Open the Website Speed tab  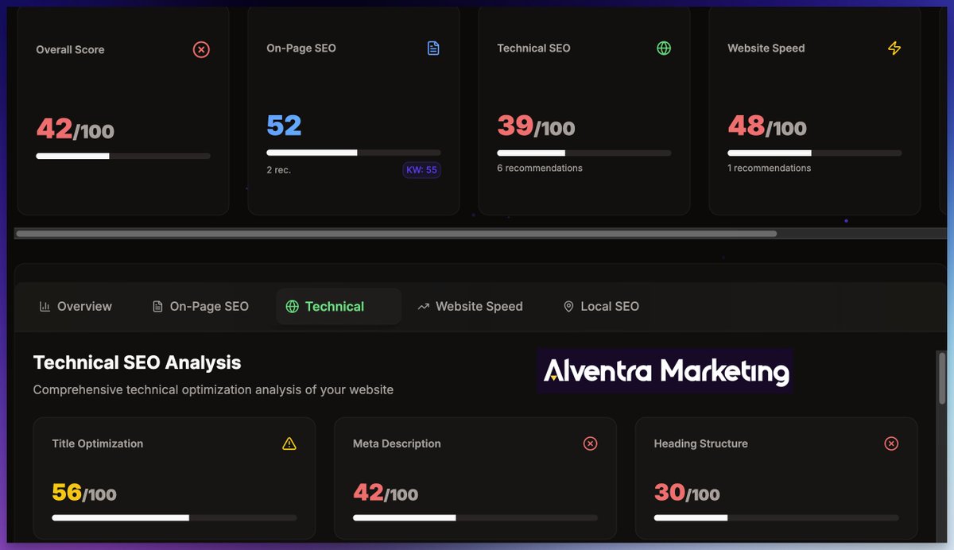coord(471,306)
